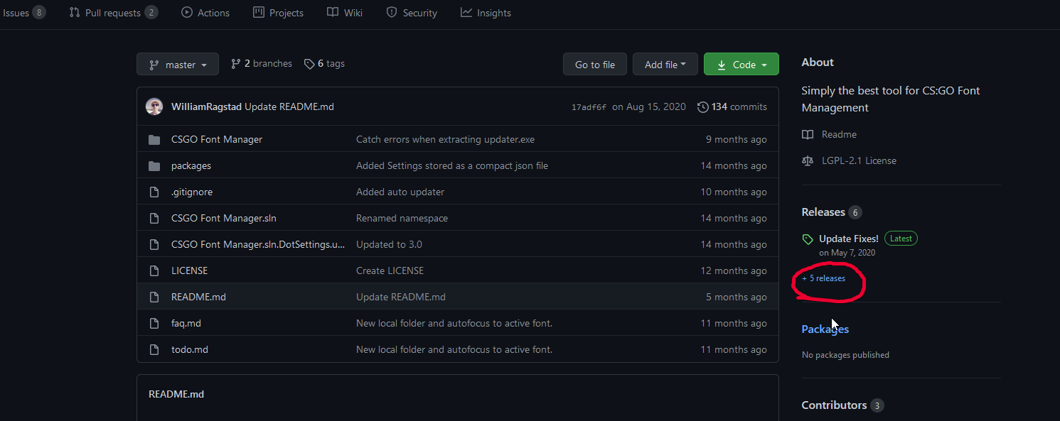This screenshot has height=421, width=1060.
Task: Switch to the Pull requests tab
Action: click(x=112, y=12)
